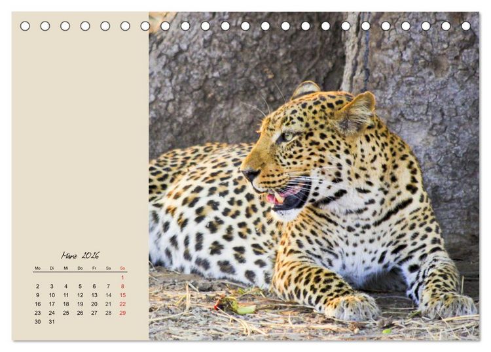Viewport: 491px width, 352px height.
Task: Select date 23 in the calendar
Action: [x=37, y=313]
